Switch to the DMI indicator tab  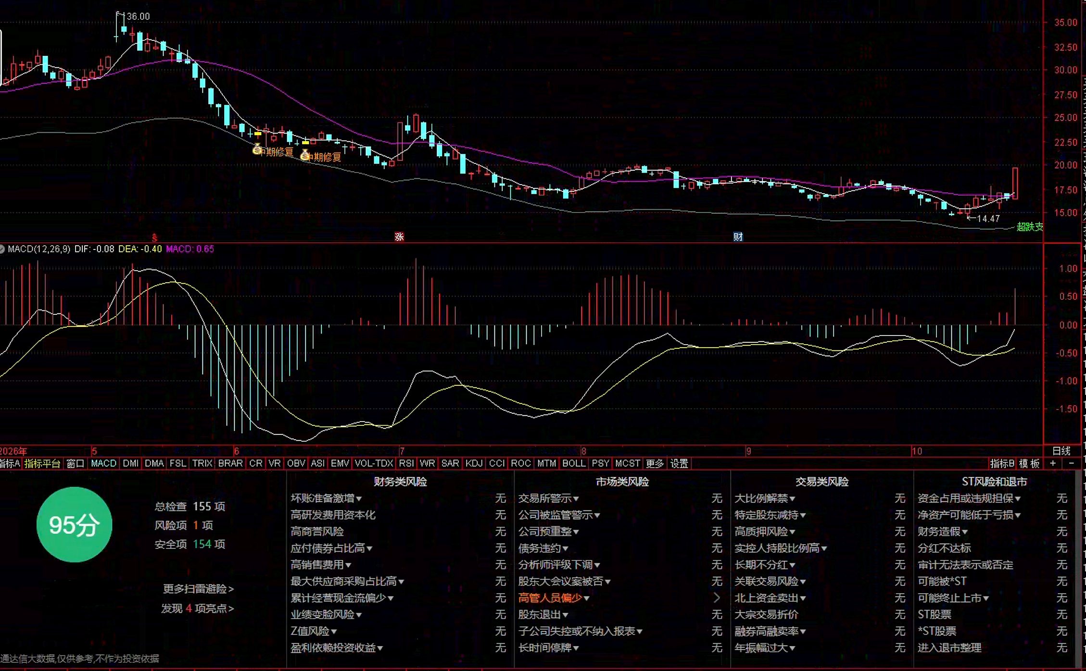tap(130, 463)
